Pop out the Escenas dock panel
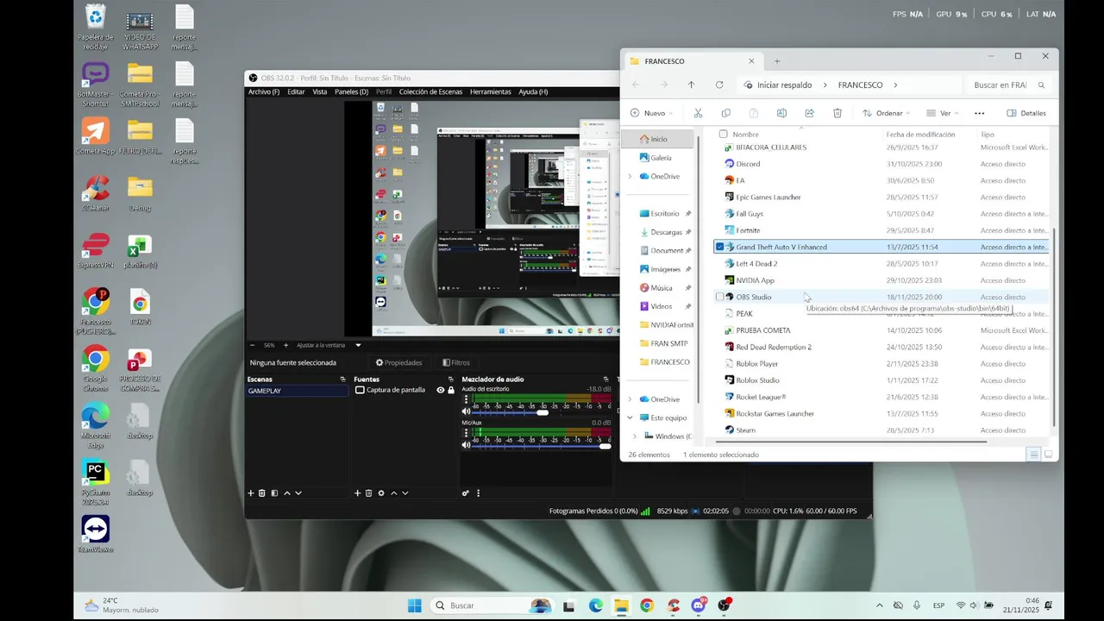 (342, 379)
